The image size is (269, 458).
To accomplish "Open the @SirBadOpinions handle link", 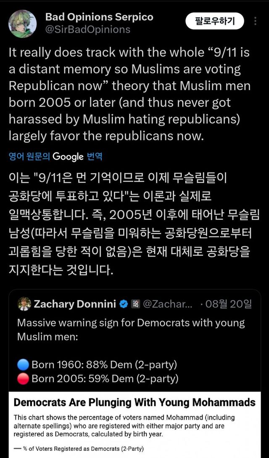I will point(87,29).
